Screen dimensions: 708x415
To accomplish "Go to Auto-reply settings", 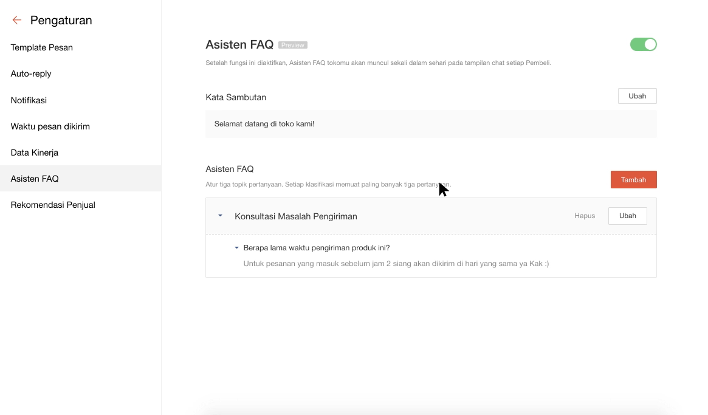I will tap(31, 74).
